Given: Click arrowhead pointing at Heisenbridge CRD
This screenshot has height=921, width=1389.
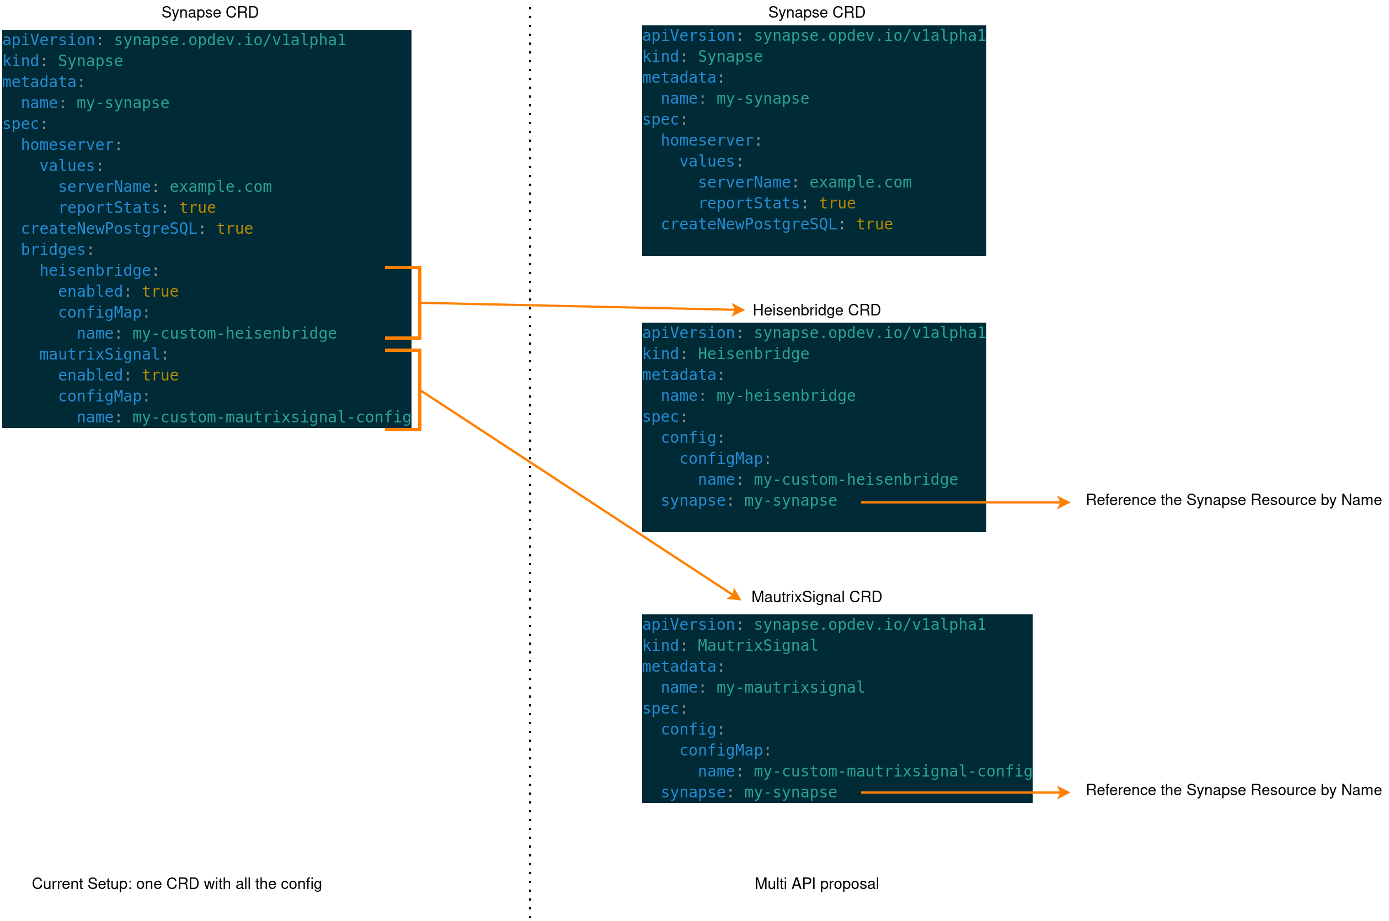Looking at the screenshot, I should click(x=740, y=309).
